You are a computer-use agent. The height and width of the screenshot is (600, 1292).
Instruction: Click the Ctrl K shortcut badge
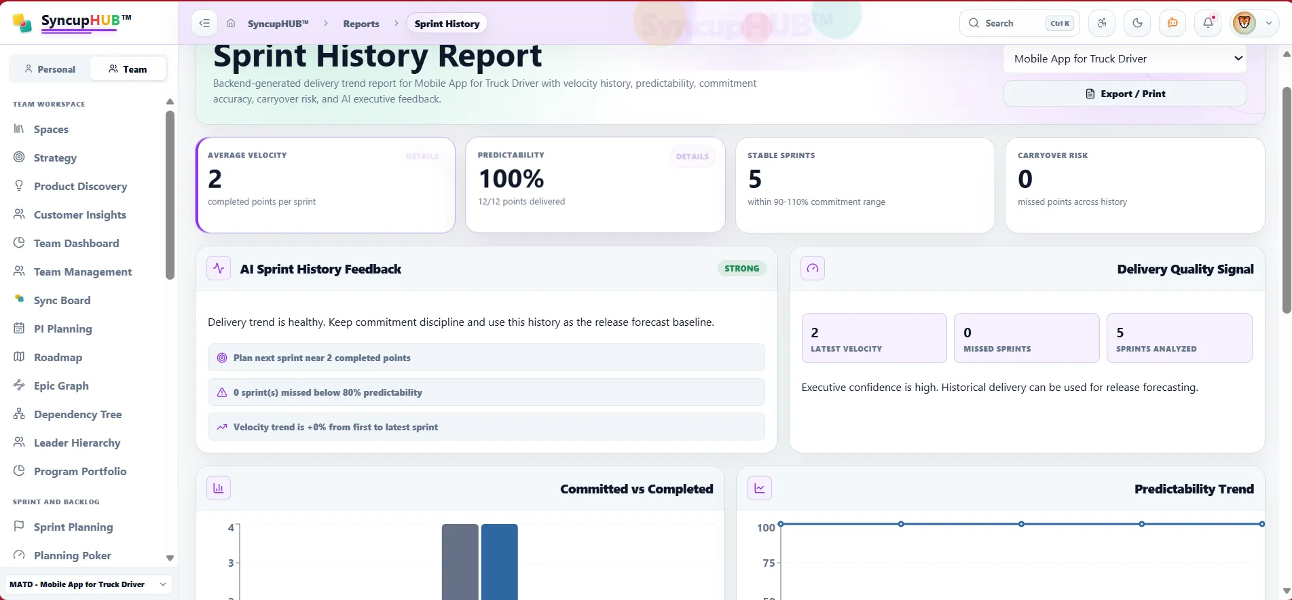(1060, 23)
